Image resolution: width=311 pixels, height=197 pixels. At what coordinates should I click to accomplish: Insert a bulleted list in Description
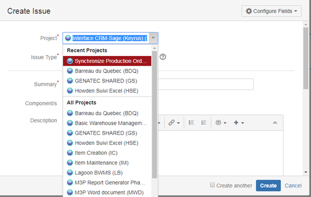pos(191,123)
